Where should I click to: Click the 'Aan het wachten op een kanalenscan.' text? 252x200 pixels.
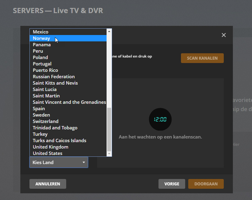click(160, 137)
